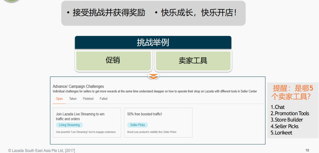
Task: Click the 促销 green box
Action: tap(113, 61)
